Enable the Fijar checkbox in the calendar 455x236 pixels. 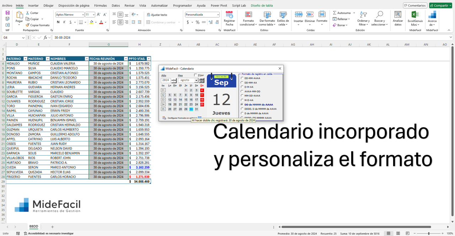tap(195, 75)
